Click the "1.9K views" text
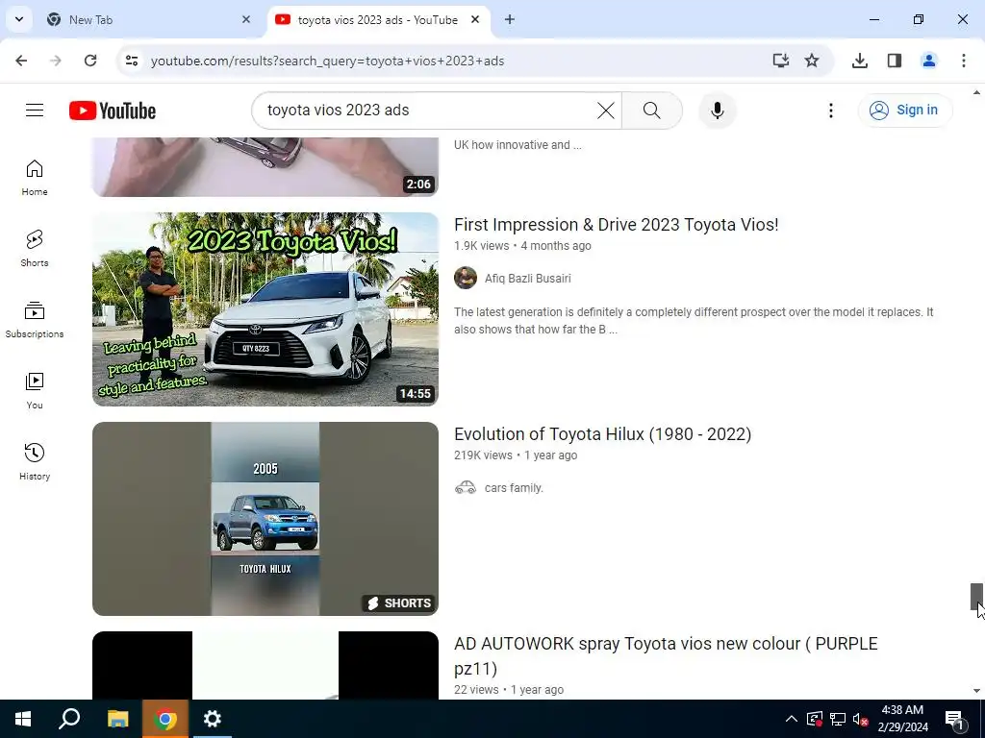985x738 pixels. pos(481,246)
